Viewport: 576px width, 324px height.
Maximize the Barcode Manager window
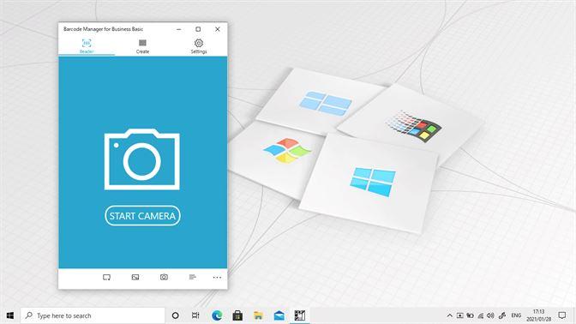(198, 29)
